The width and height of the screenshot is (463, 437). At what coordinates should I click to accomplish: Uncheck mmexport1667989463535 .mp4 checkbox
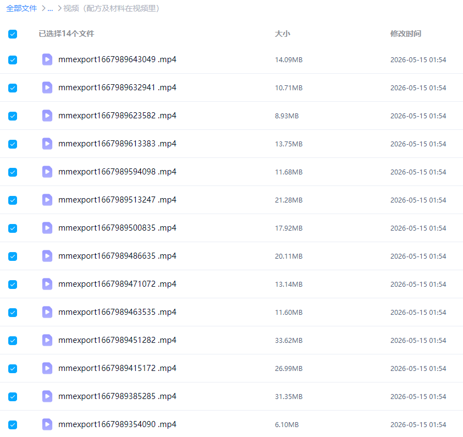pos(13,313)
